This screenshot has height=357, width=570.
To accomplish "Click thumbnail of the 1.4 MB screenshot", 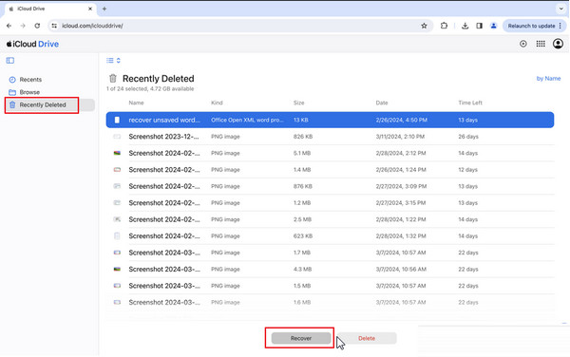I will (x=117, y=170).
